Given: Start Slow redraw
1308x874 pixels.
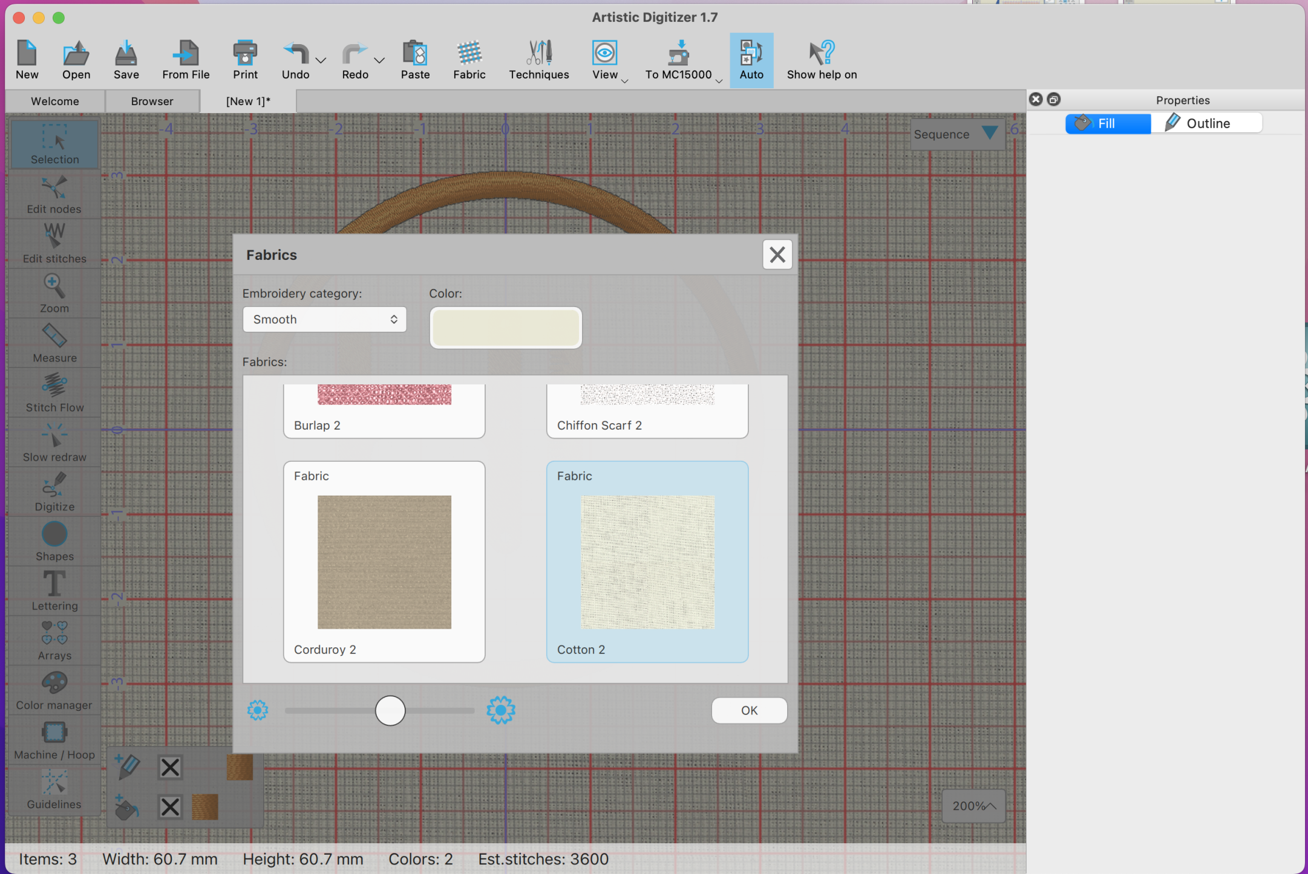Looking at the screenshot, I should (x=54, y=441).
